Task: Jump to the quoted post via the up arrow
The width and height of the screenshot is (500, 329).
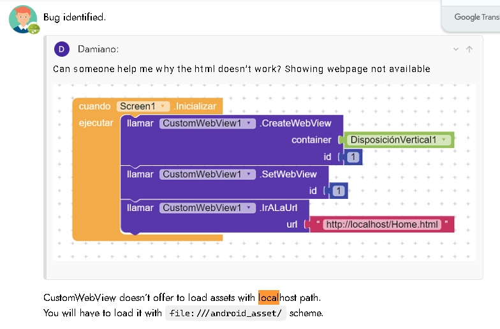Action: tap(469, 49)
